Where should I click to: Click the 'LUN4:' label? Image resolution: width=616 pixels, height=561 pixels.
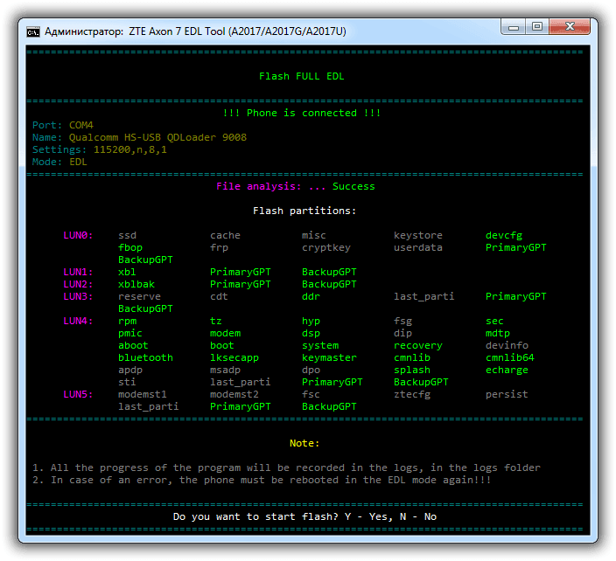click(x=78, y=321)
